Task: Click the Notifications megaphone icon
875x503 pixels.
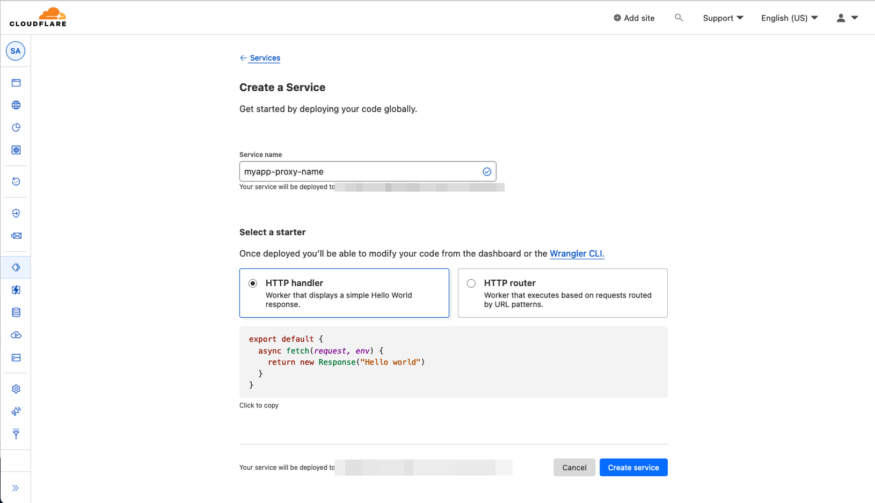Action: 16,411
